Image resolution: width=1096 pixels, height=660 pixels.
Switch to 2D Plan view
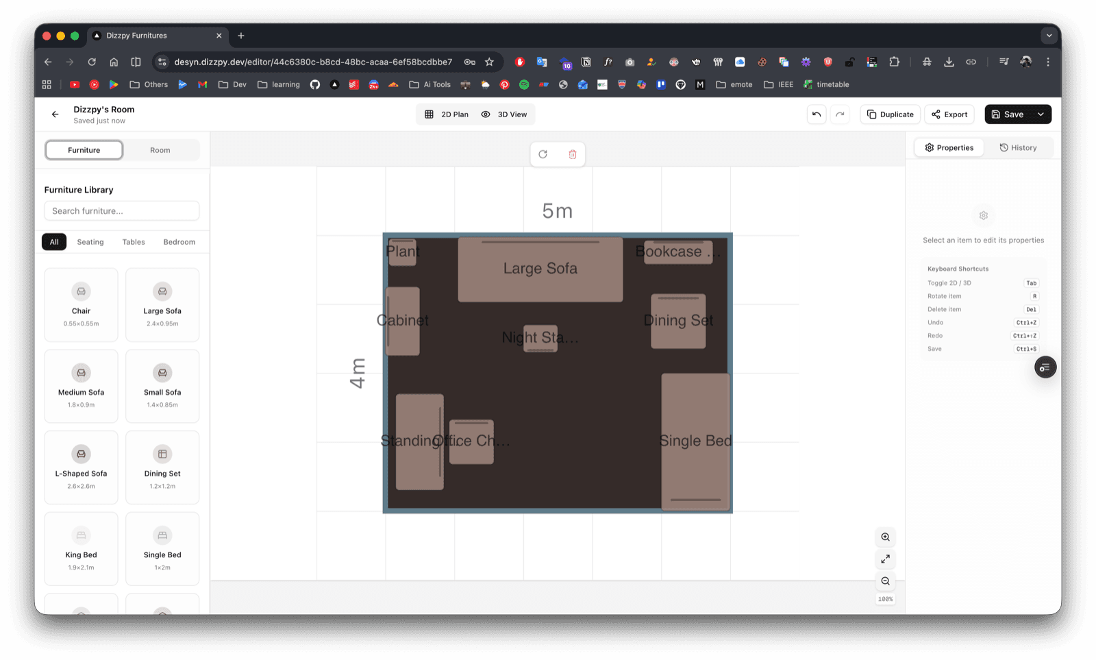447,114
